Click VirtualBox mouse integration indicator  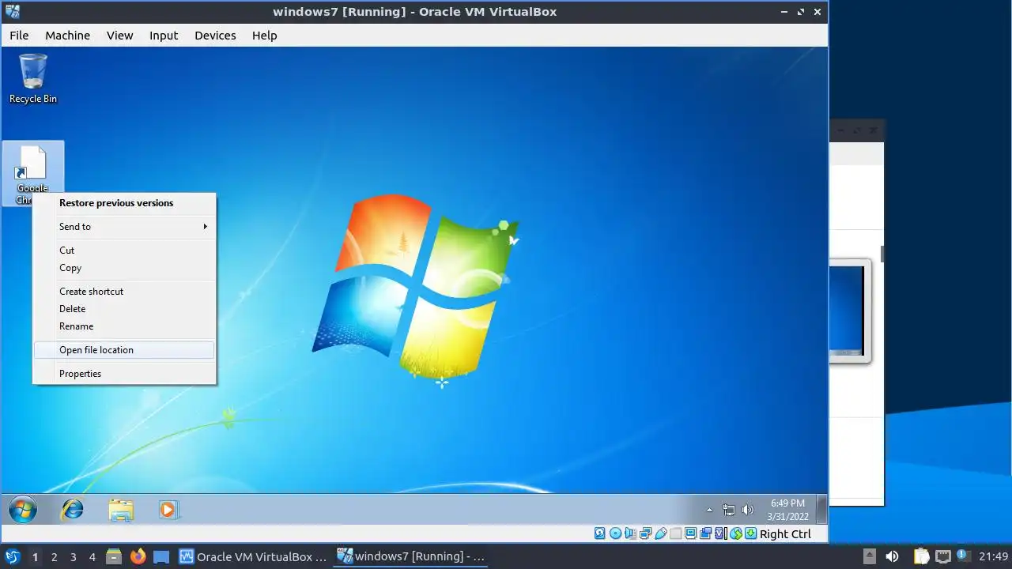click(735, 533)
